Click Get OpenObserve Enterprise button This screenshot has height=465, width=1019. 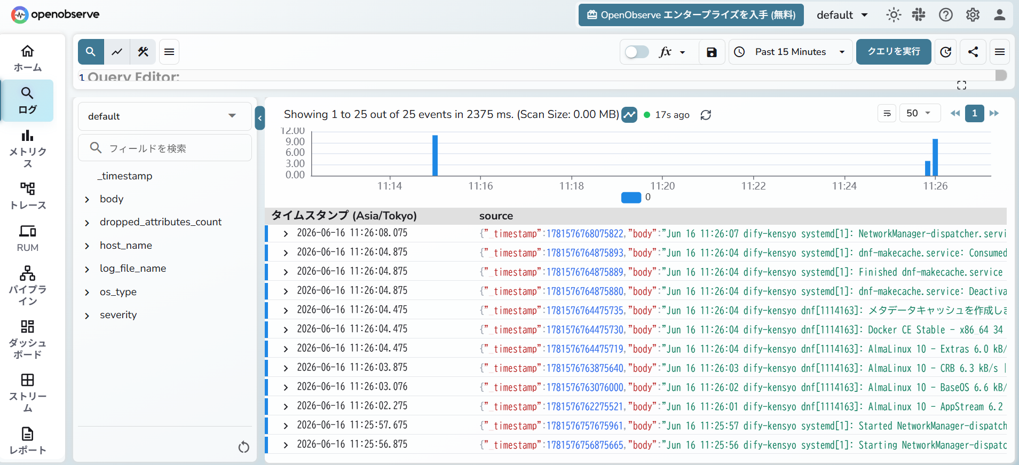click(x=691, y=15)
